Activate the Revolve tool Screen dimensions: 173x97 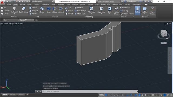[34, 14]
